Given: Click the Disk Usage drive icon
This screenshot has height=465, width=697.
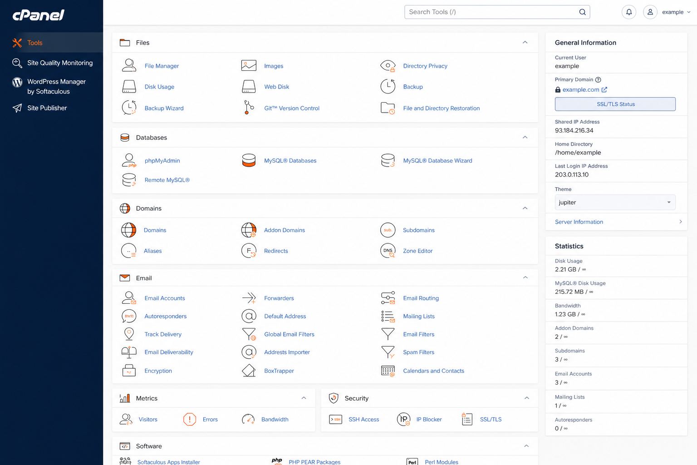Looking at the screenshot, I should pos(129,86).
